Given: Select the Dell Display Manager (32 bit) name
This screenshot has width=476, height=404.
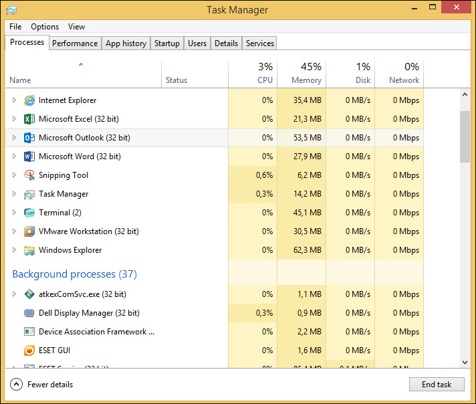Looking at the screenshot, I should pos(90,313).
